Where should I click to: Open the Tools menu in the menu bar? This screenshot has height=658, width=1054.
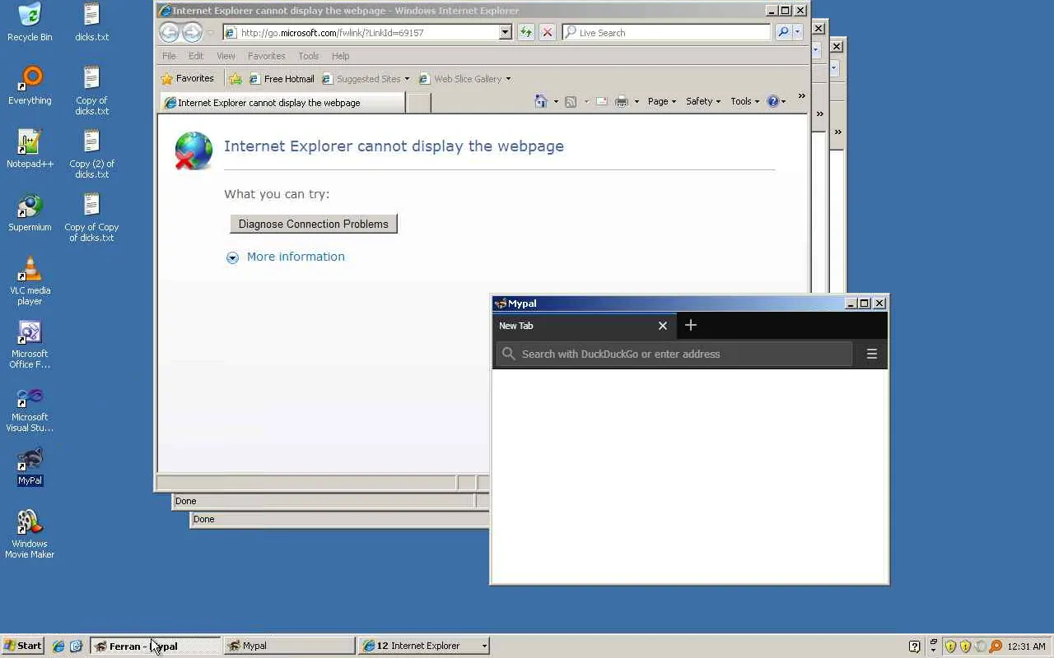tap(308, 56)
